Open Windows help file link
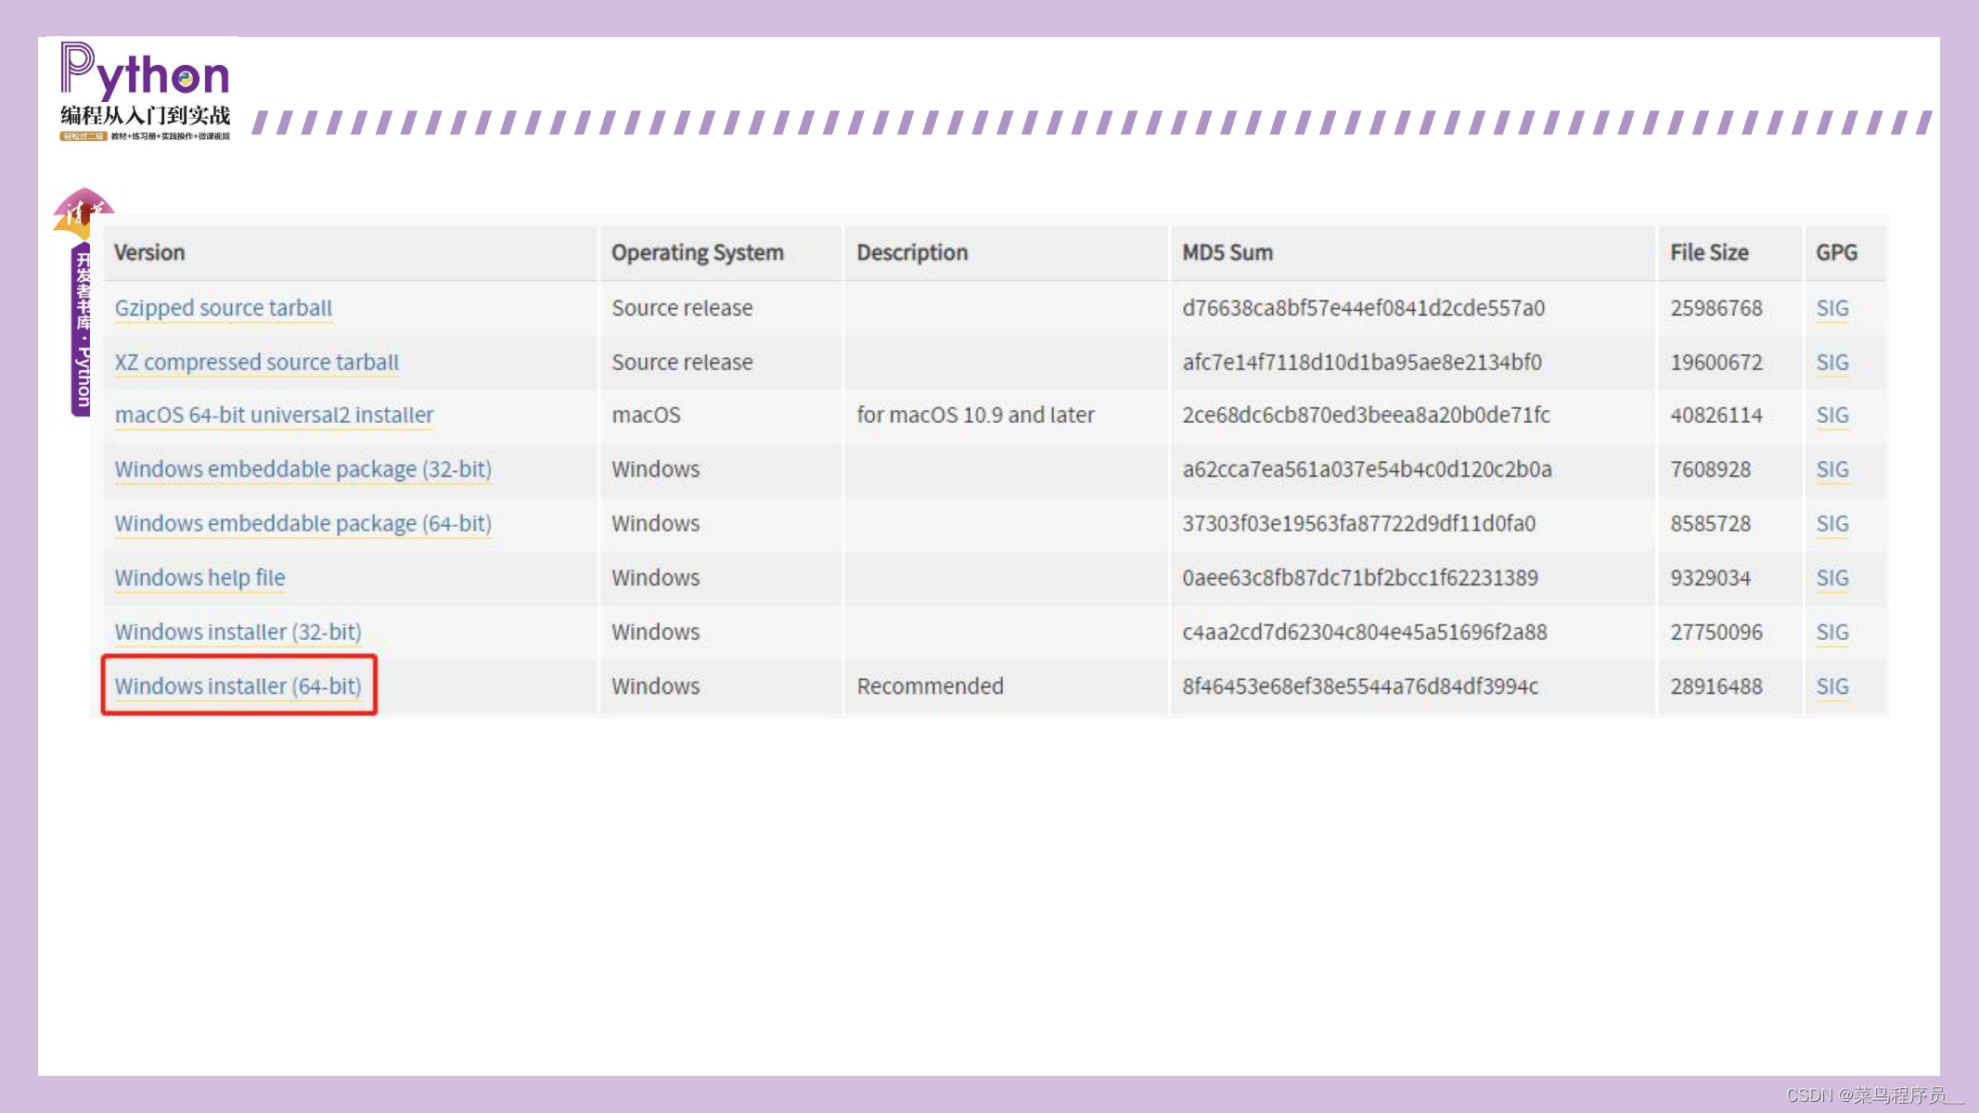1979x1113 pixels. (x=199, y=578)
